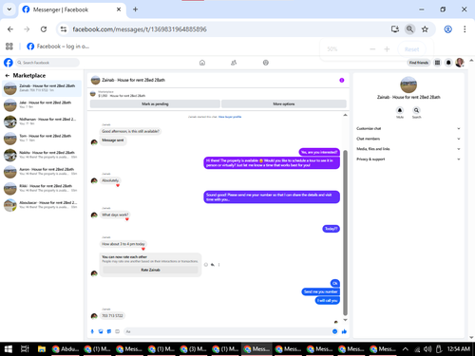Open the Jake house for rent conversation
The image size is (475, 356).
(x=42, y=104)
